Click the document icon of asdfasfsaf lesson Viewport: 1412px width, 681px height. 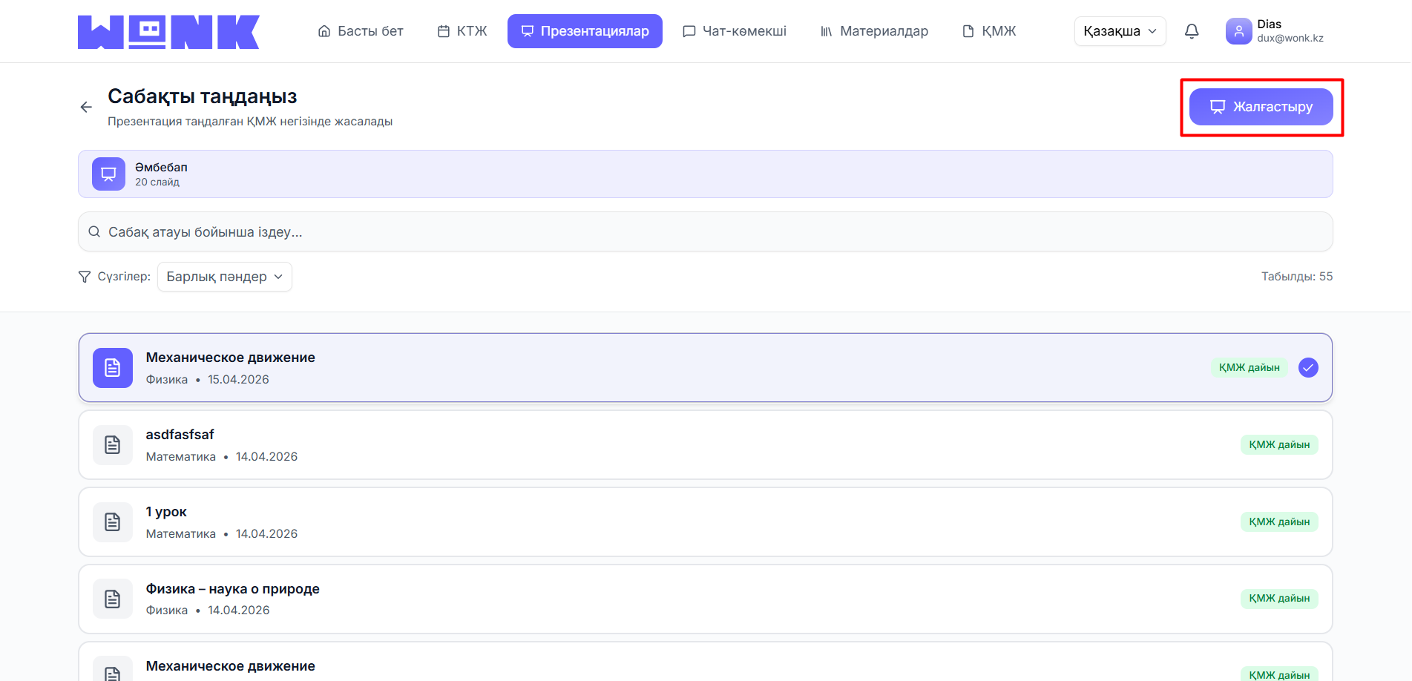tap(113, 445)
